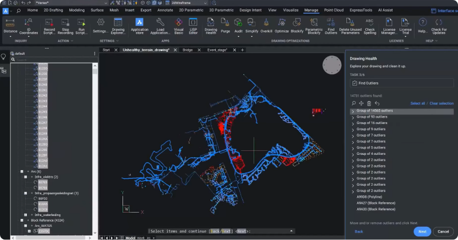Expand Group of 93 outliers
Viewport: 458px width, 240px height.
click(x=353, y=117)
